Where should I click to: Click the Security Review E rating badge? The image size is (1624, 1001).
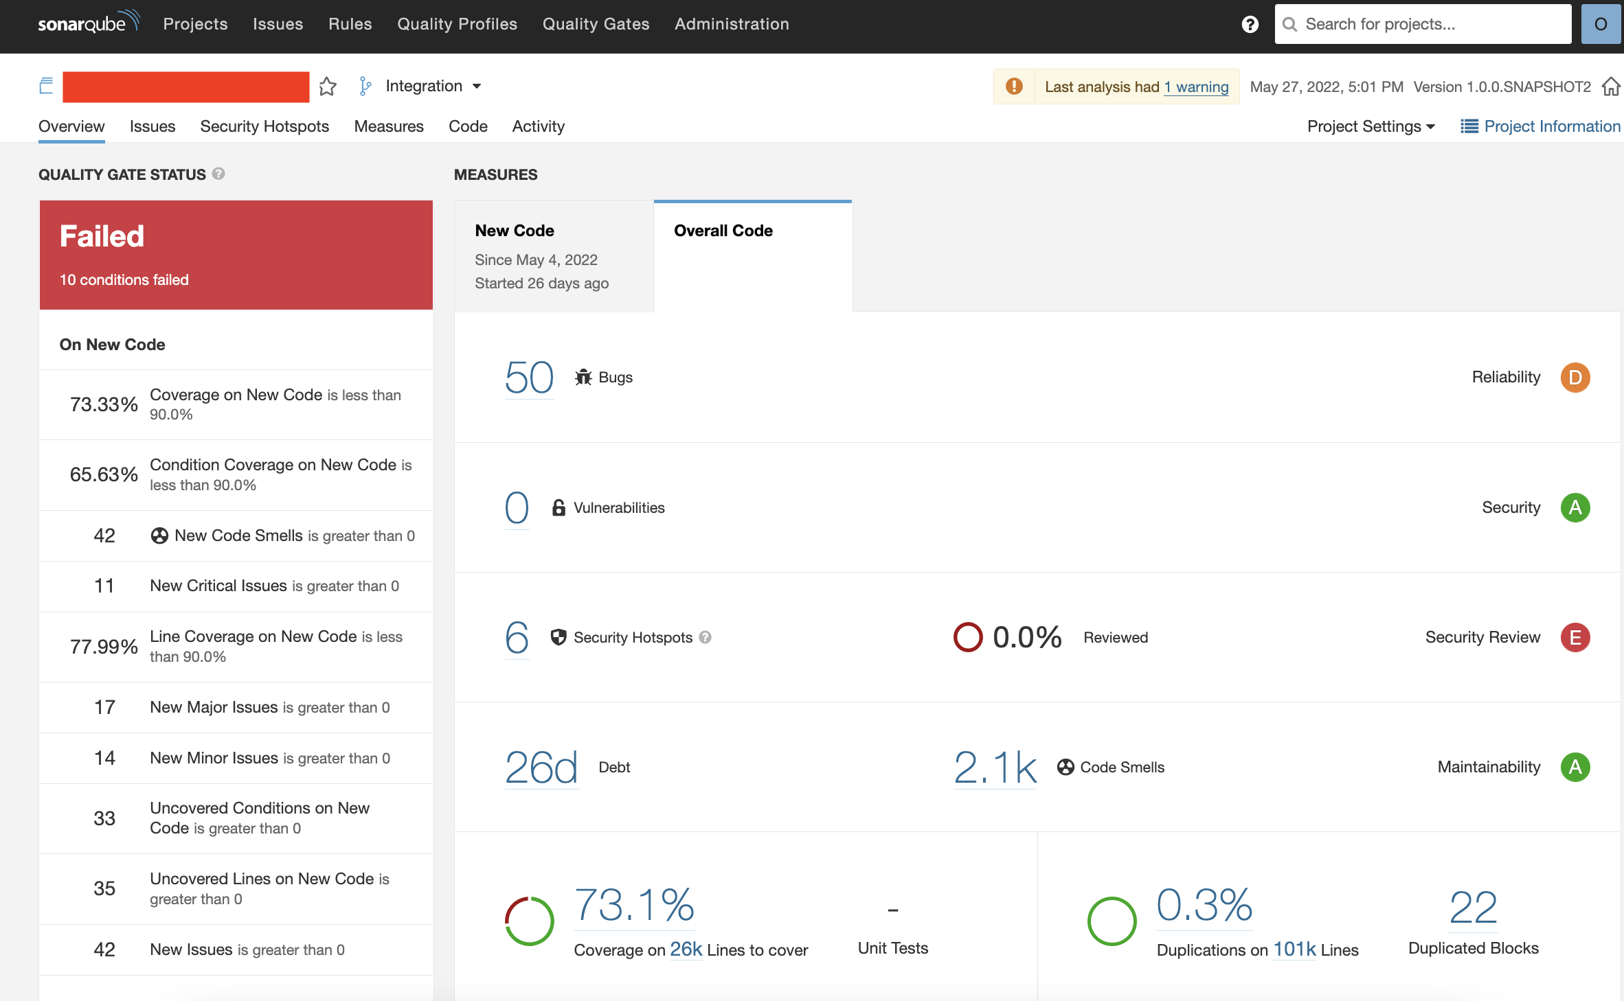coord(1575,637)
